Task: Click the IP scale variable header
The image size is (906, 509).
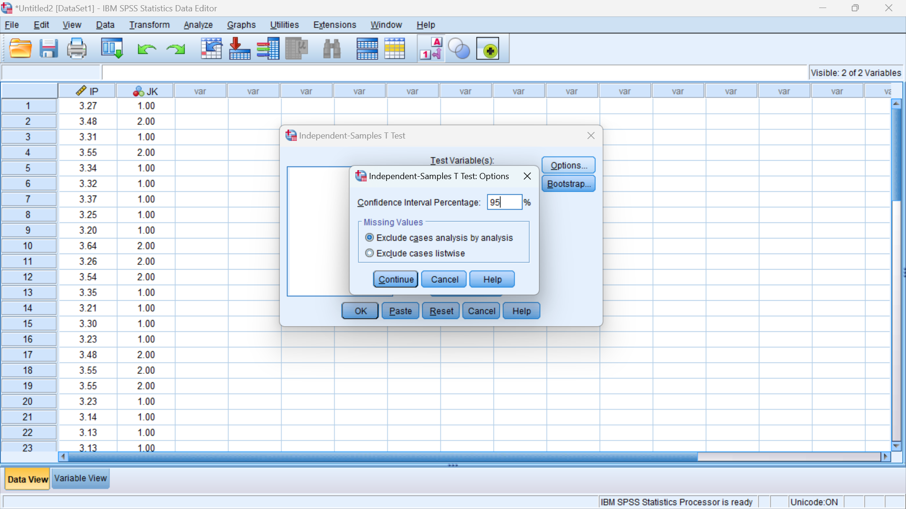Action: click(x=87, y=91)
